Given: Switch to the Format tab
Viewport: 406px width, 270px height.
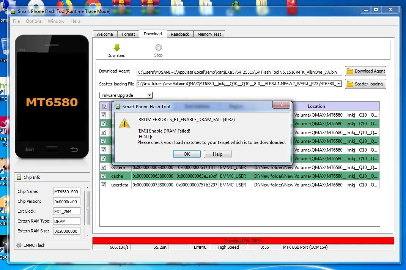Looking at the screenshot, I should [128, 34].
